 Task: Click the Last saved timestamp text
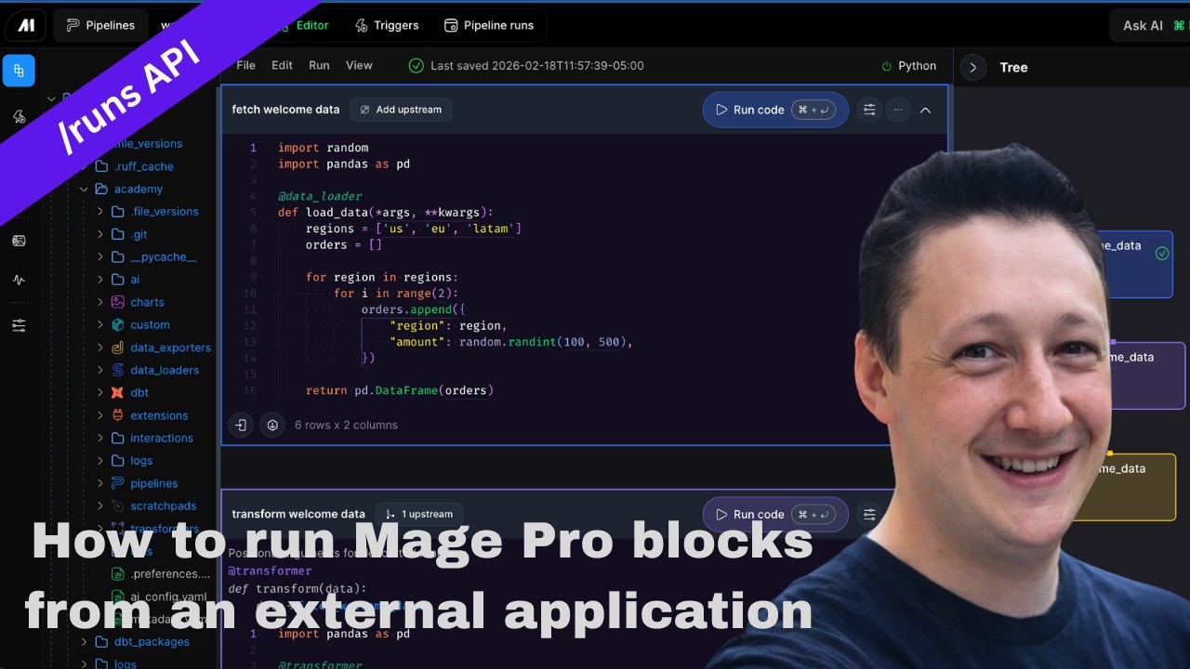tap(537, 65)
